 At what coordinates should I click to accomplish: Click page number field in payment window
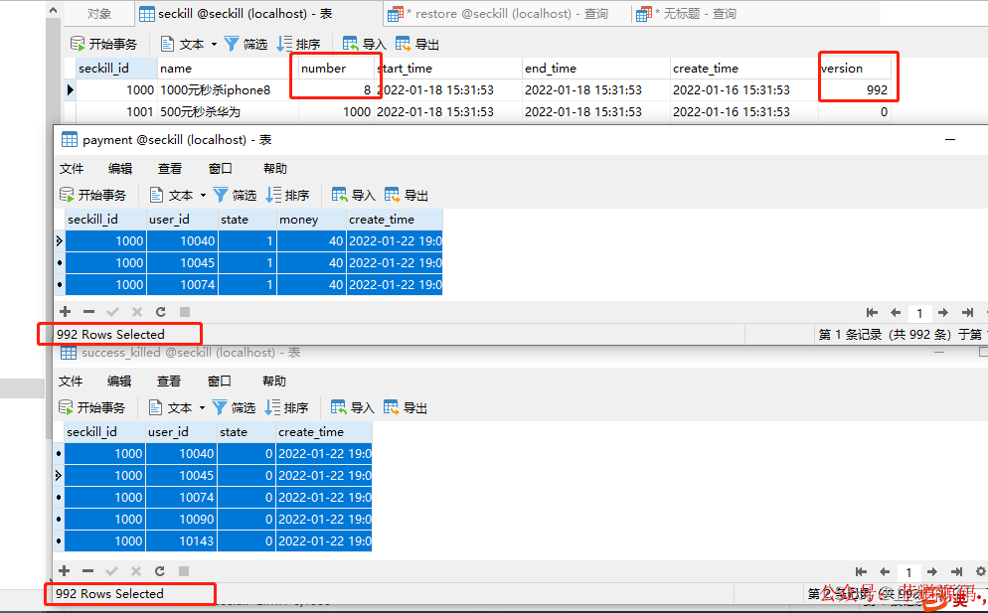[919, 313]
